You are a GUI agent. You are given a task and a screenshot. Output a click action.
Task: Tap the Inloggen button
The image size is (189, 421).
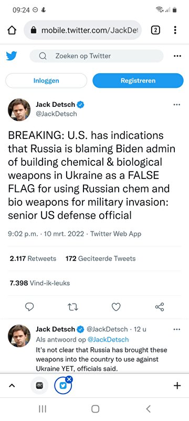[x=46, y=81]
